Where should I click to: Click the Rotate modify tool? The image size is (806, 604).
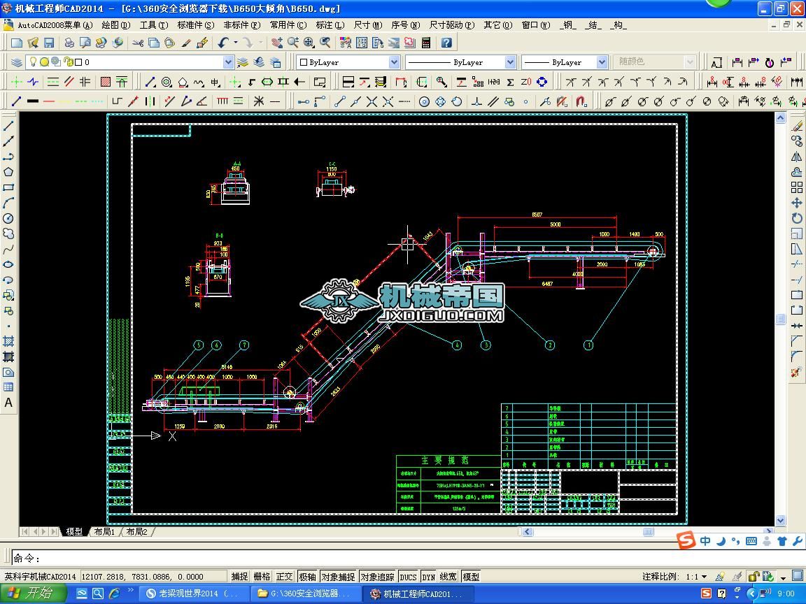[x=797, y=218]
